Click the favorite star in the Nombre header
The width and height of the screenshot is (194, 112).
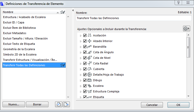click(x=62, y=12)
